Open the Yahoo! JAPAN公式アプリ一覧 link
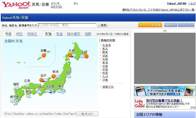The height and width of the screenshot is (118, 196). click(x=158, y=10)
